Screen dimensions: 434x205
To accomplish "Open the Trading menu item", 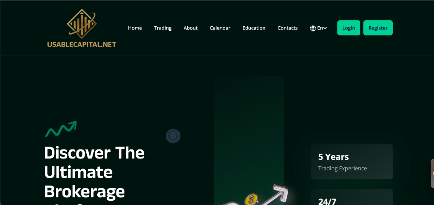I will click(x=163, y=28).
